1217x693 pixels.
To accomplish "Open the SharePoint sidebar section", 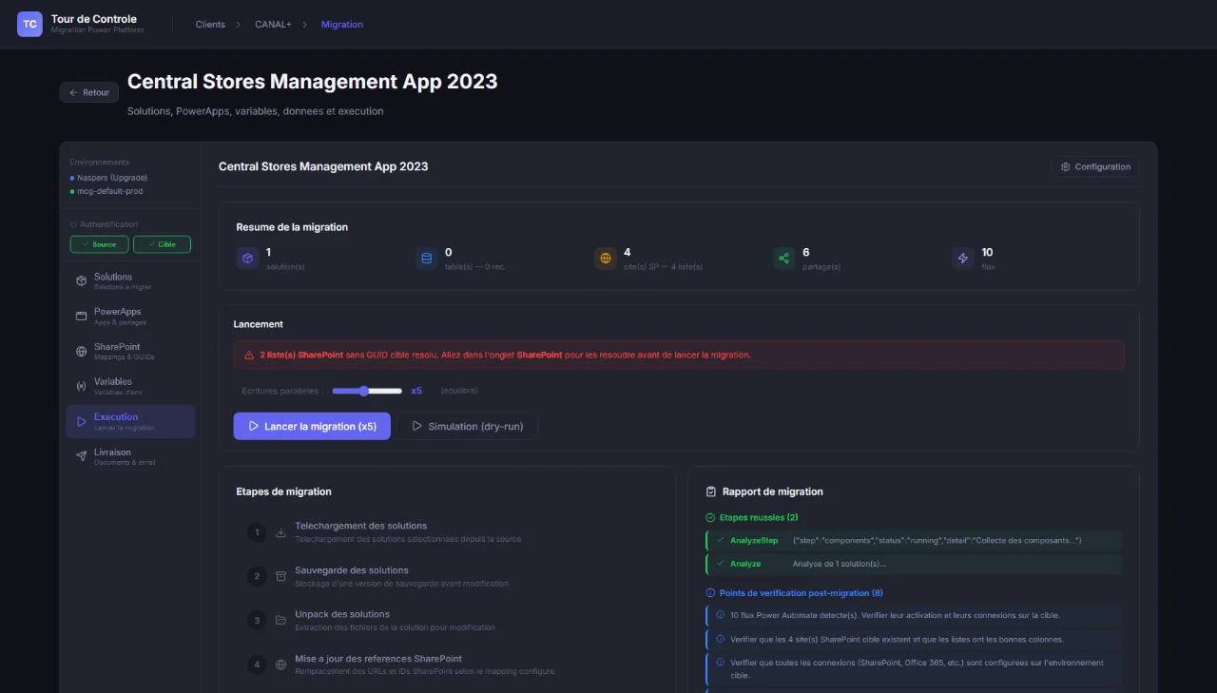I will (x=130, y=352).
